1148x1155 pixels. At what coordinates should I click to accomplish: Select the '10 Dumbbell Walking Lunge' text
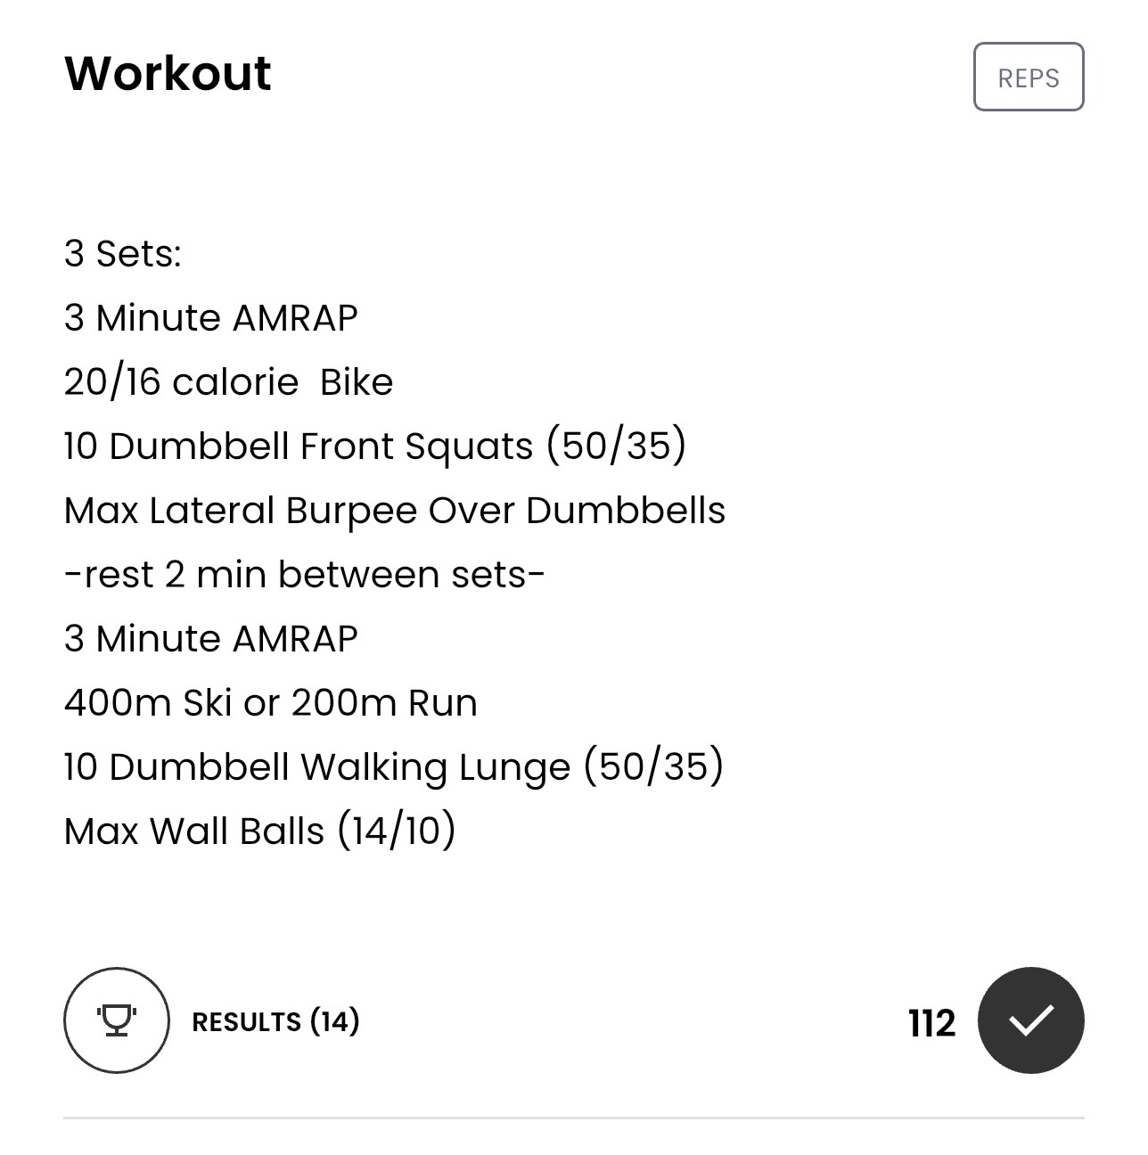317,766
